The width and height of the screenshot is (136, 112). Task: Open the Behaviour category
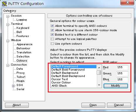tap(23, 48)
